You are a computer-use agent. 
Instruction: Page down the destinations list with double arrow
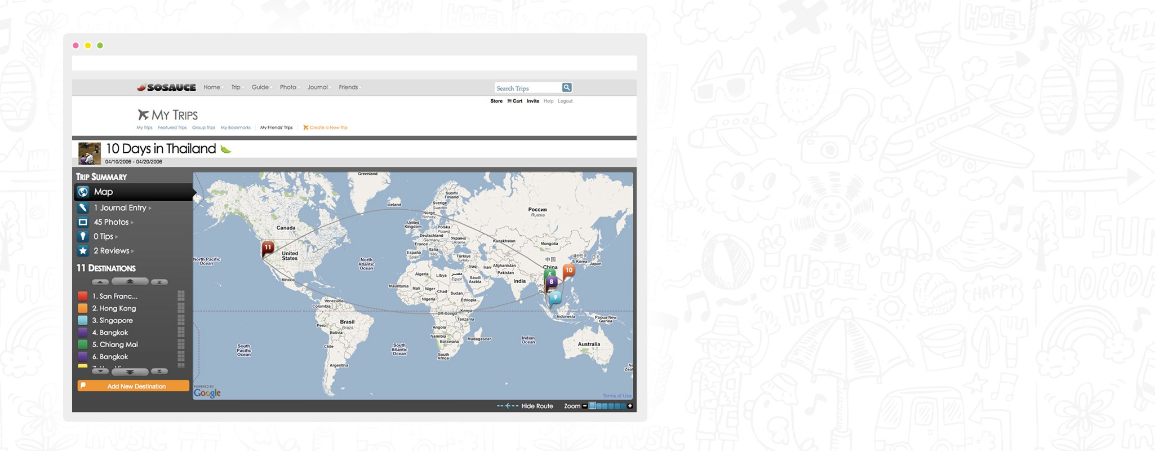pos(130,372)
